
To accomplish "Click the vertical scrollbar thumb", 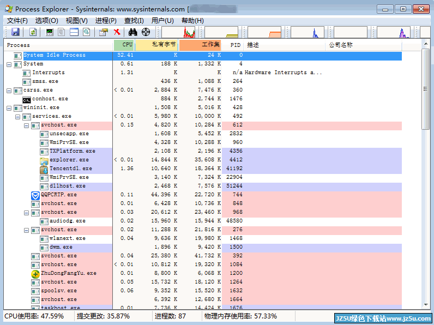I will [x=425, y=89].
